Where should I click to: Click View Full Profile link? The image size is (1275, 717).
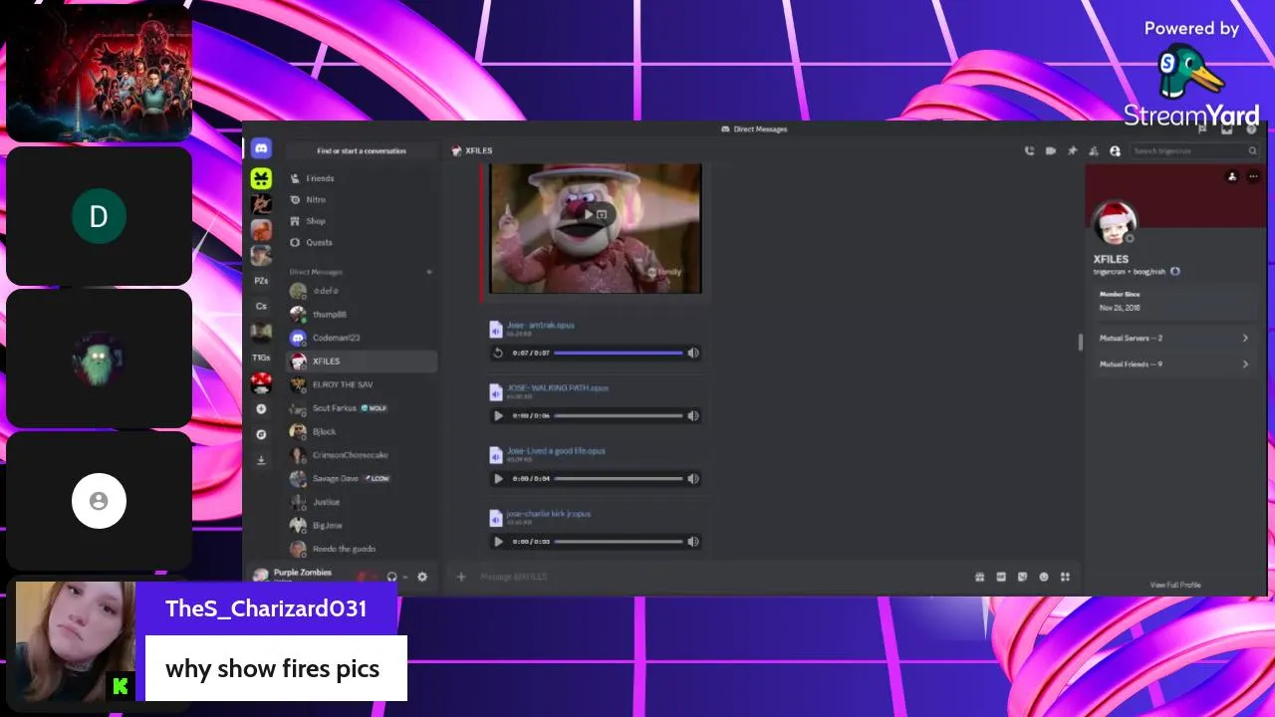point(1175,585)
